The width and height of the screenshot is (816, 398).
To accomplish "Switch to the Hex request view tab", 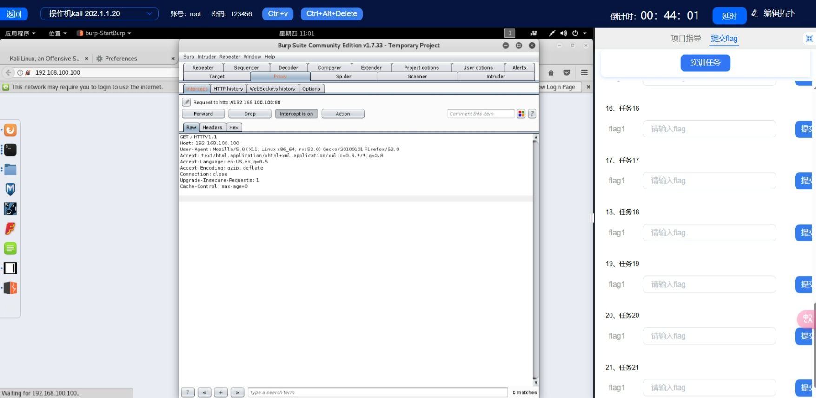I will [x=233, y=127].
